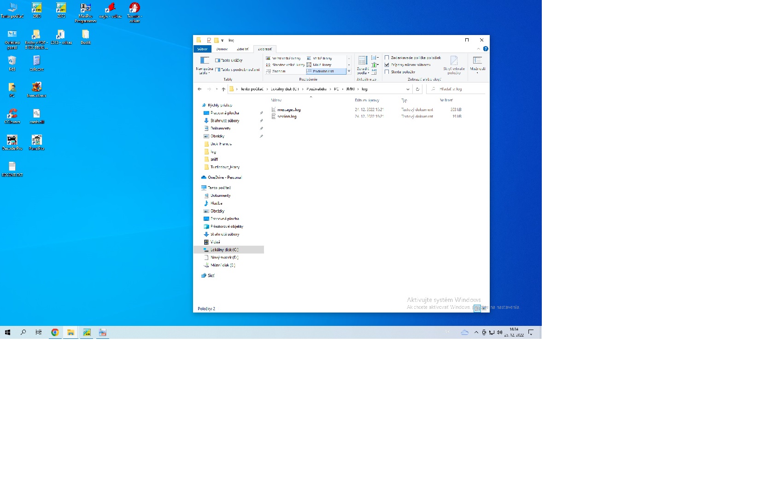Viewport: 774px width, 484px height.
Task: Click the Navigačná tabla pane icon
Action: 204,61
